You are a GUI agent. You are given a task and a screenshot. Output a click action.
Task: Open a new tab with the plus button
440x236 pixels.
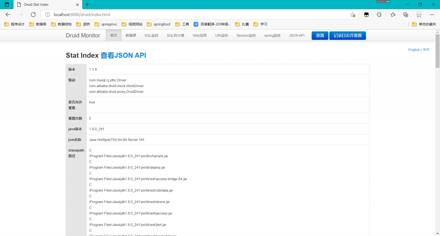pyautogui.click(x=87, y=4)
